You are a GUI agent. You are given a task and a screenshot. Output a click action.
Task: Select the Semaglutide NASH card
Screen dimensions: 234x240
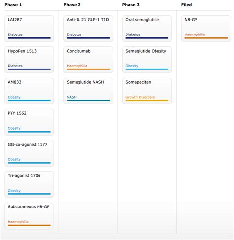point(88,91)
